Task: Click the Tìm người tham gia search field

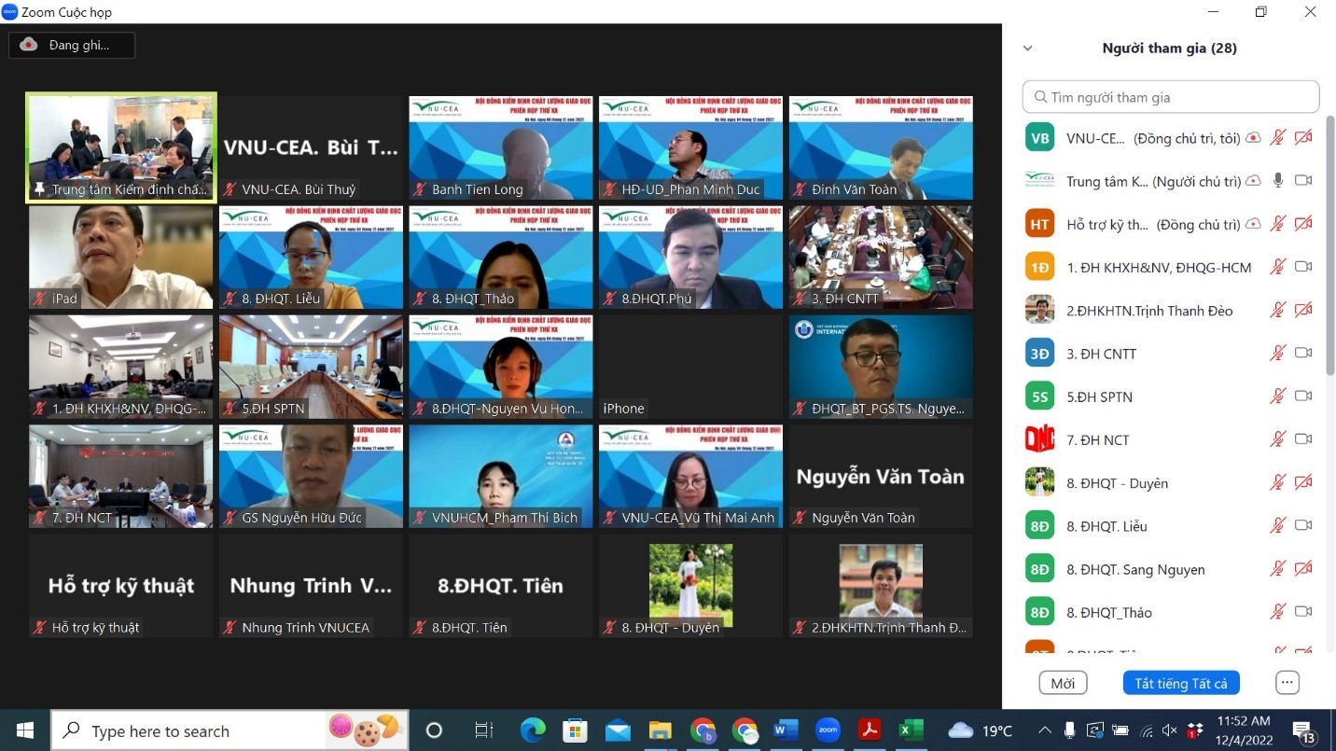Action: tap(1171, 97)
